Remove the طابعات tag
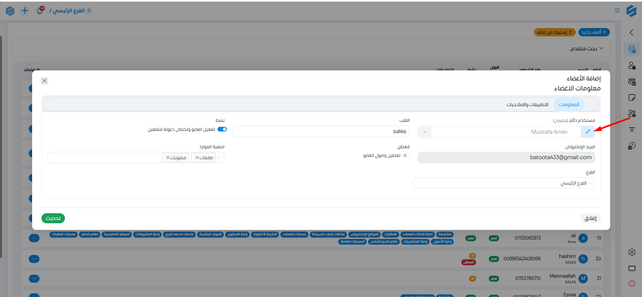 pyautogui.click(x=197, y=158)
